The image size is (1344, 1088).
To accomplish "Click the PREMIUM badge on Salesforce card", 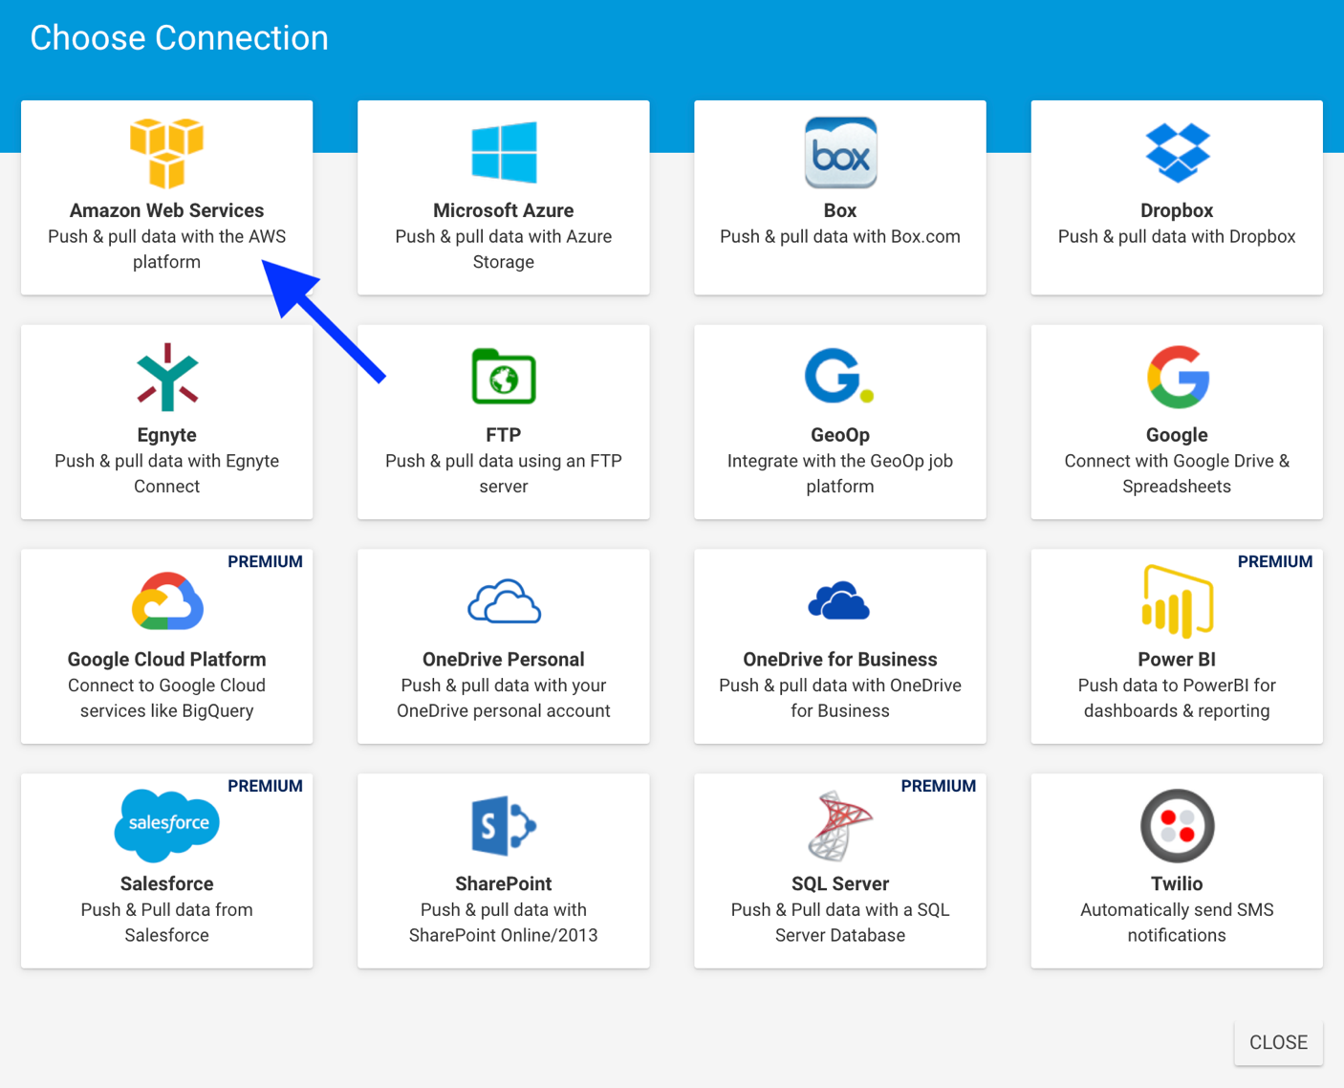I will pos(265,786).
